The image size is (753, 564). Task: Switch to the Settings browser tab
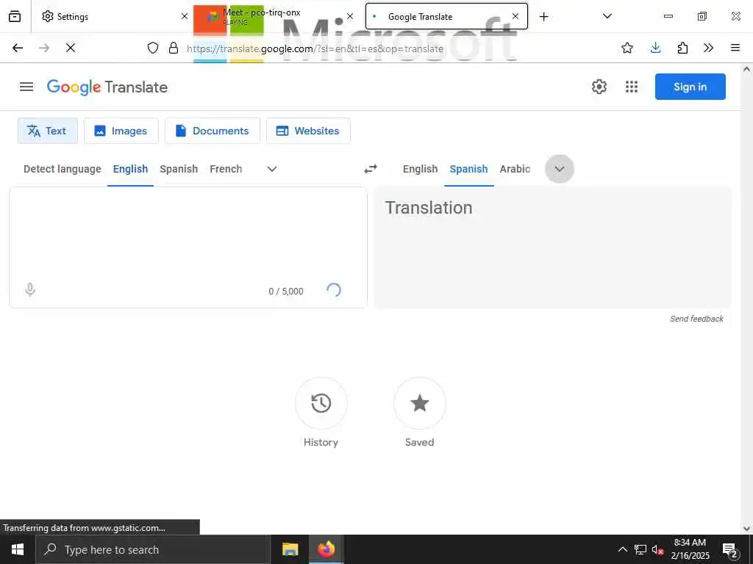click(112, 16)
